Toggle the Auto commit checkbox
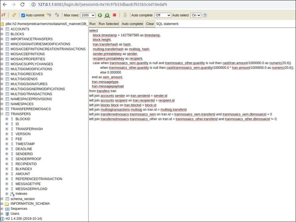 [23, 15]
